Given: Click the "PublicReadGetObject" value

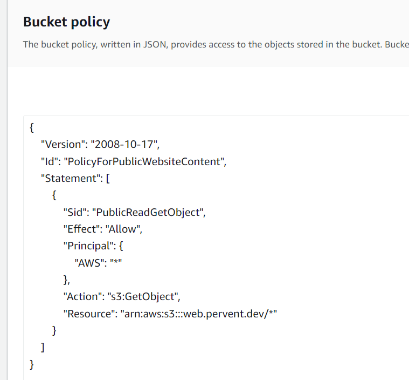Looking at the screenshot, I should (147, 212).
